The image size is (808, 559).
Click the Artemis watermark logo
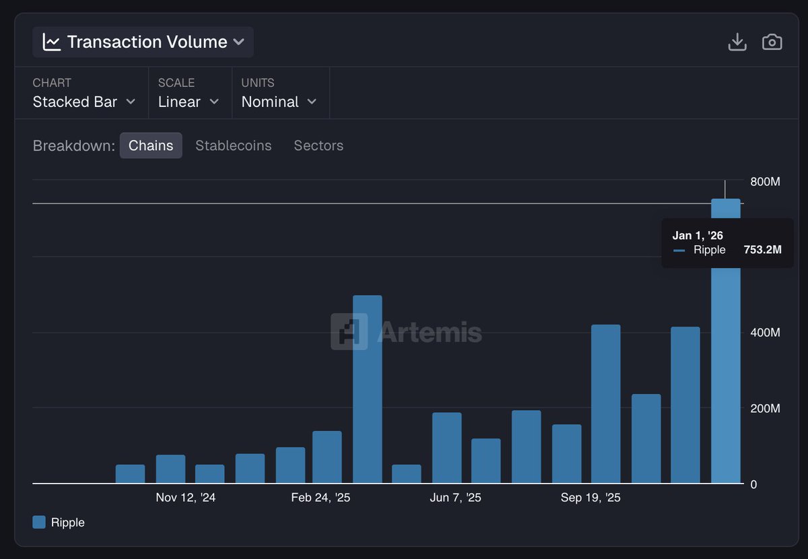point(349,331)
